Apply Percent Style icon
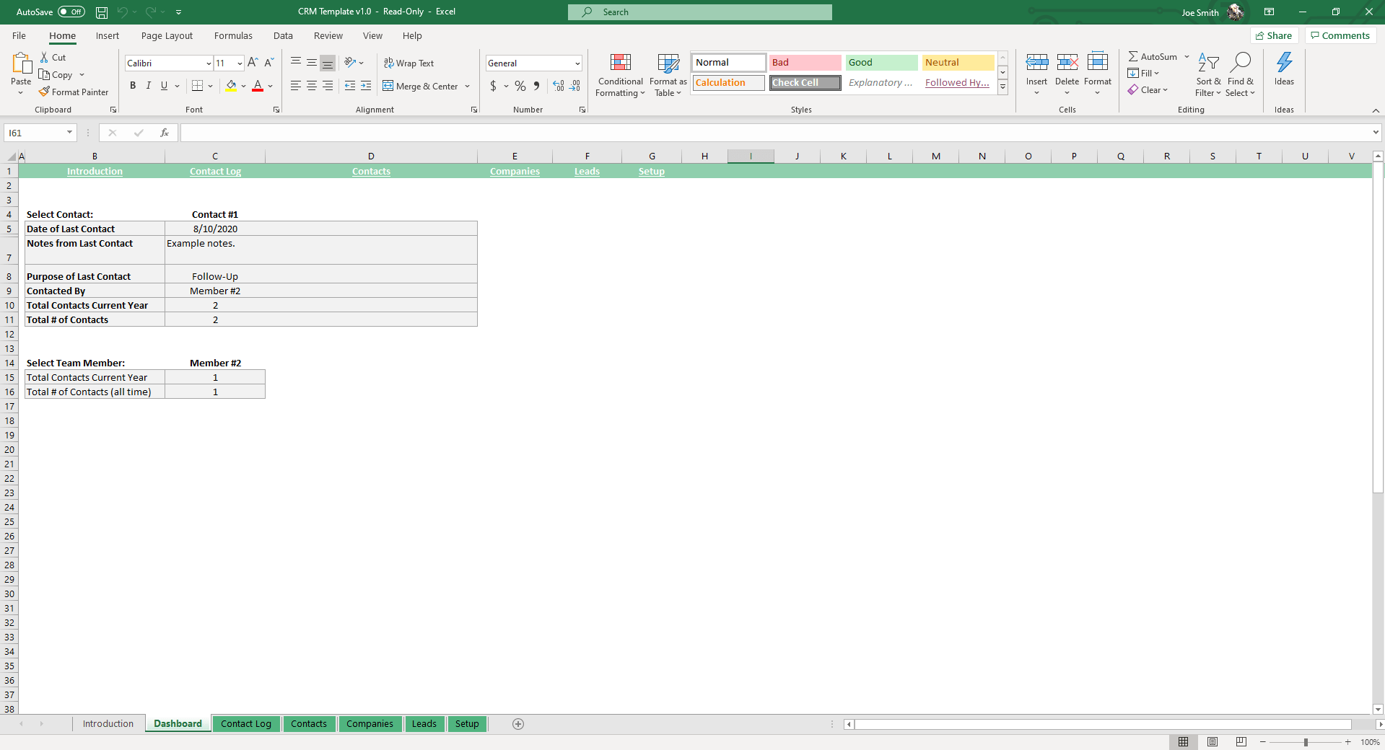 pyautogui.click(x=520, y=86)
